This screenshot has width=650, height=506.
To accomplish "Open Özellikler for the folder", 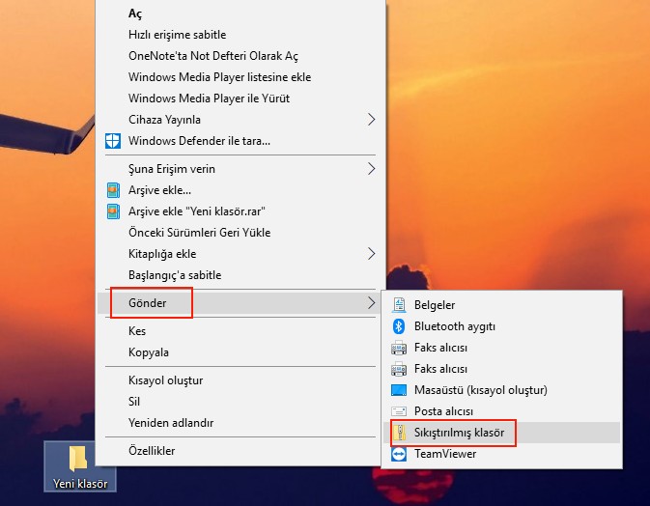I will pos(241,451).
